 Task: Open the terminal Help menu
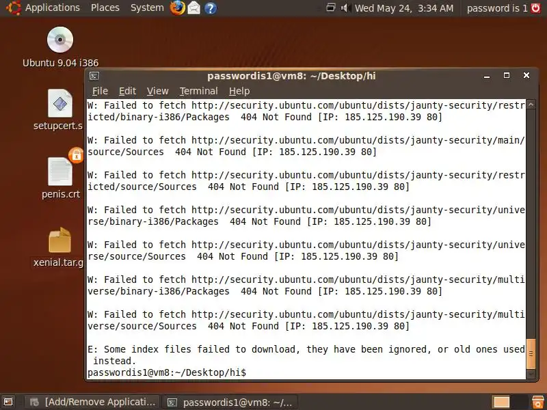(239, 91)
